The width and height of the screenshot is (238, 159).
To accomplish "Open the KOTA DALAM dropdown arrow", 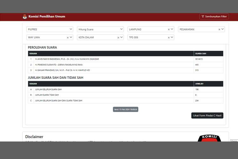I will (122, 38).
